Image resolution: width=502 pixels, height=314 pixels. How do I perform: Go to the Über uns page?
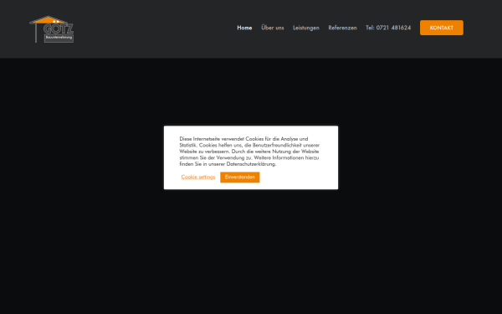[x=273, y=28]
